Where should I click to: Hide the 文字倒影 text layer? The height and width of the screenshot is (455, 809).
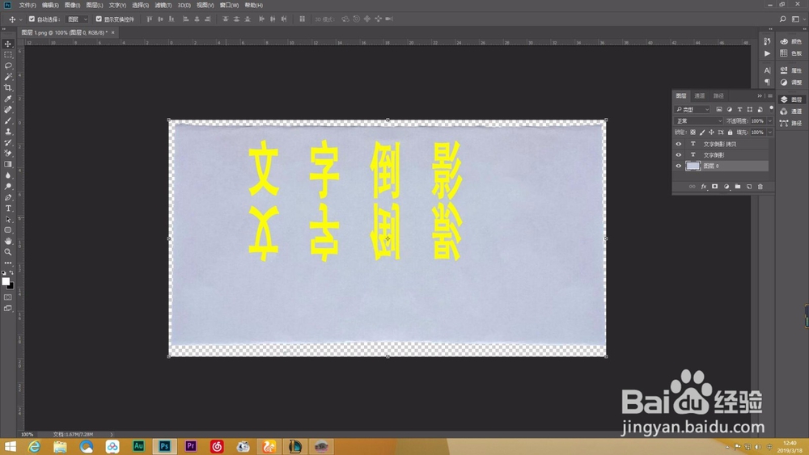tap(679, 155)
